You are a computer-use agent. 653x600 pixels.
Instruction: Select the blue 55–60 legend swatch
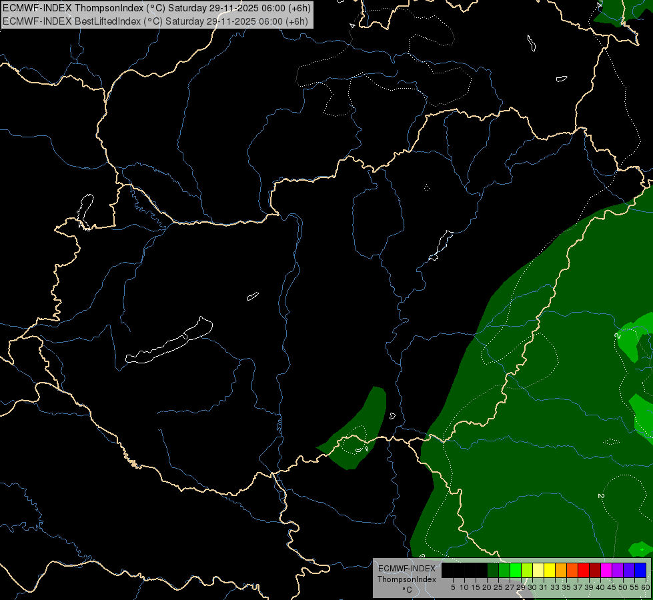[640, 570]
